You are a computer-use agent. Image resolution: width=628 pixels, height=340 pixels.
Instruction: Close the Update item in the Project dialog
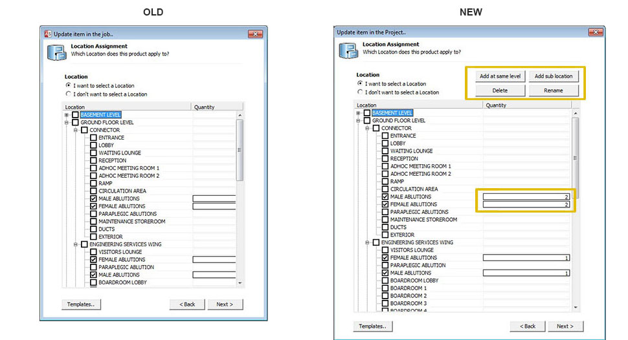595,32
